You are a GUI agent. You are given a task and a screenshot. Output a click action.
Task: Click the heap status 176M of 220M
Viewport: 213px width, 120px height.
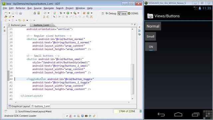click(x=126, y=111)
